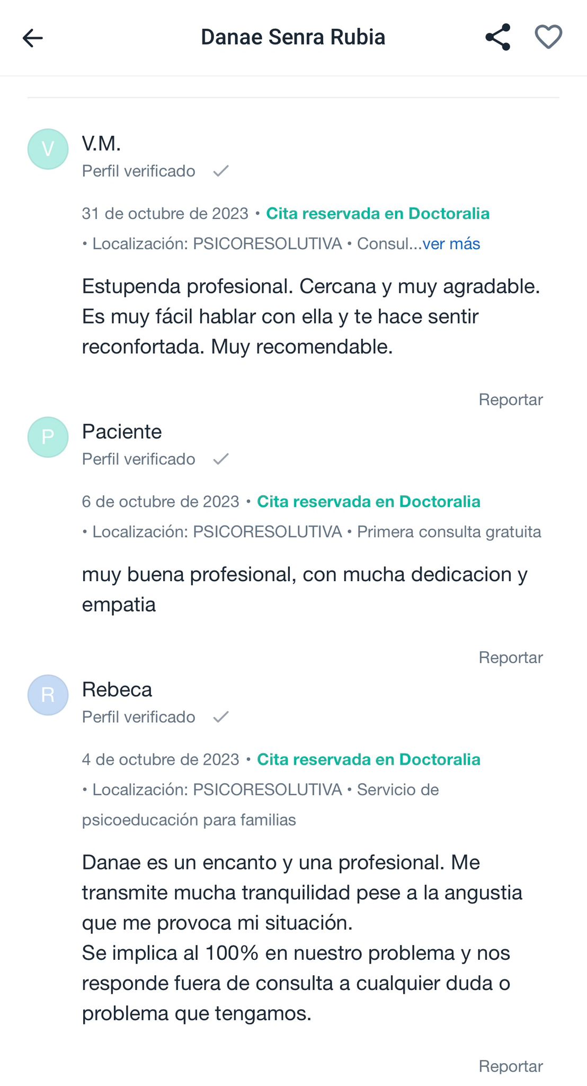Report V.M.'s review
Image resolution: width=587 pixels, height=1086 pixels.
pos(510,399)
